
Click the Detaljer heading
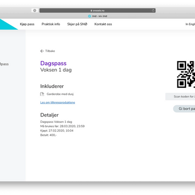click(49, 115)
